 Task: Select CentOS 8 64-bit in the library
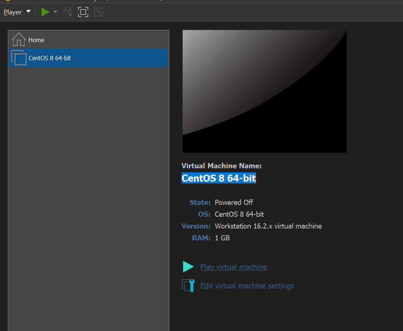88,58
